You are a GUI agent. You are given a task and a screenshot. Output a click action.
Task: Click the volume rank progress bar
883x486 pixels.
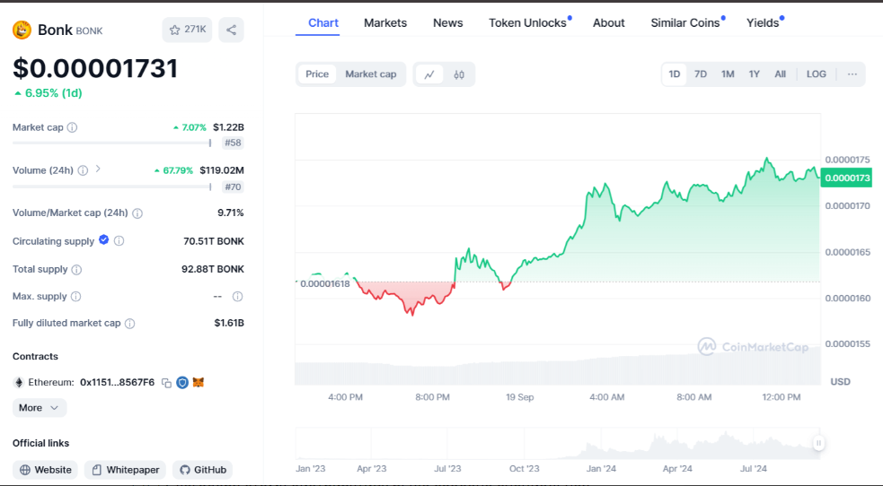[x=111, y=187]
